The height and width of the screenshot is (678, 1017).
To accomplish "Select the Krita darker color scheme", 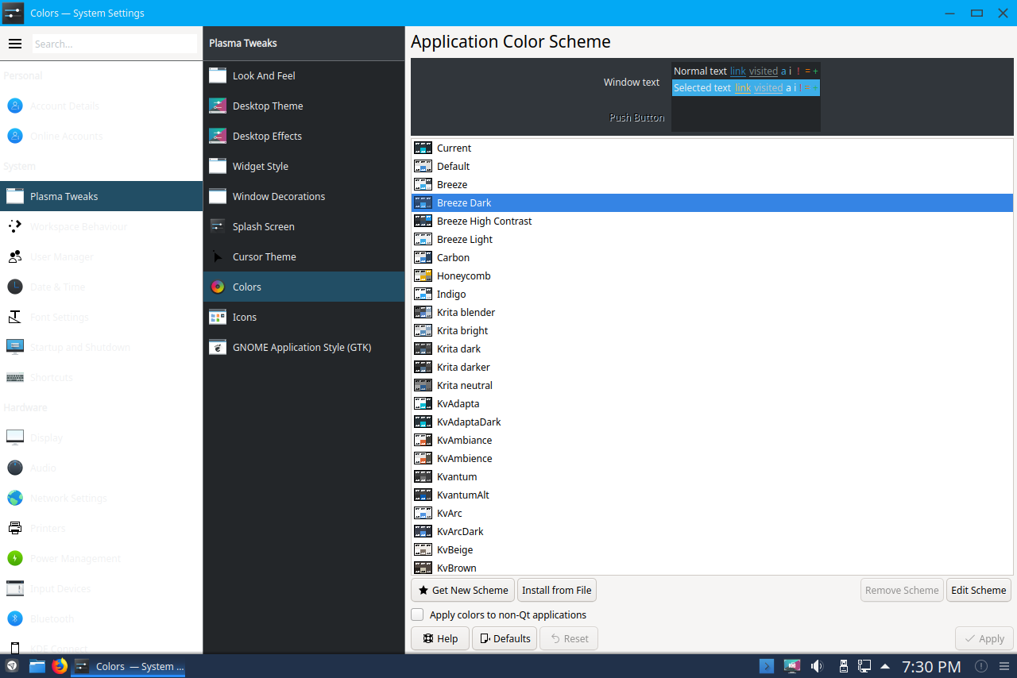I will (463, 367).
